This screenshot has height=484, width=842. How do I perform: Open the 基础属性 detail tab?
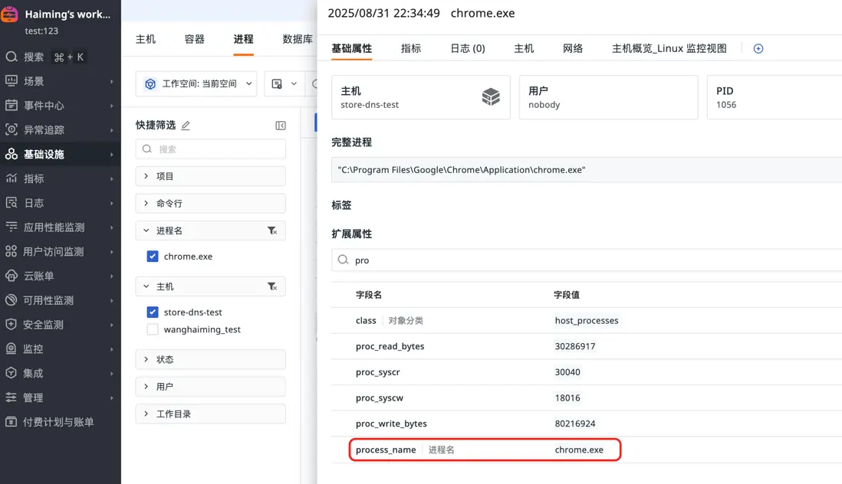pyautogui.click(x=352, y=48)
